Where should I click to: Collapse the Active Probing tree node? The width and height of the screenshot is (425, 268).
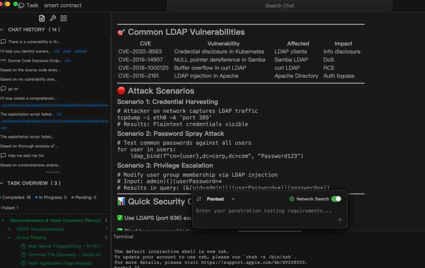9,238
